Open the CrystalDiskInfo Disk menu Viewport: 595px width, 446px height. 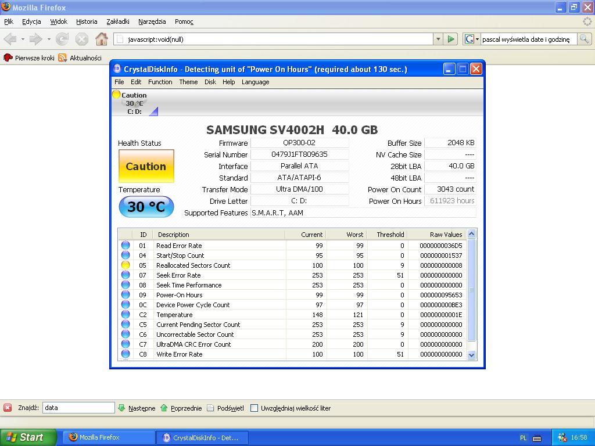point(210,82)
